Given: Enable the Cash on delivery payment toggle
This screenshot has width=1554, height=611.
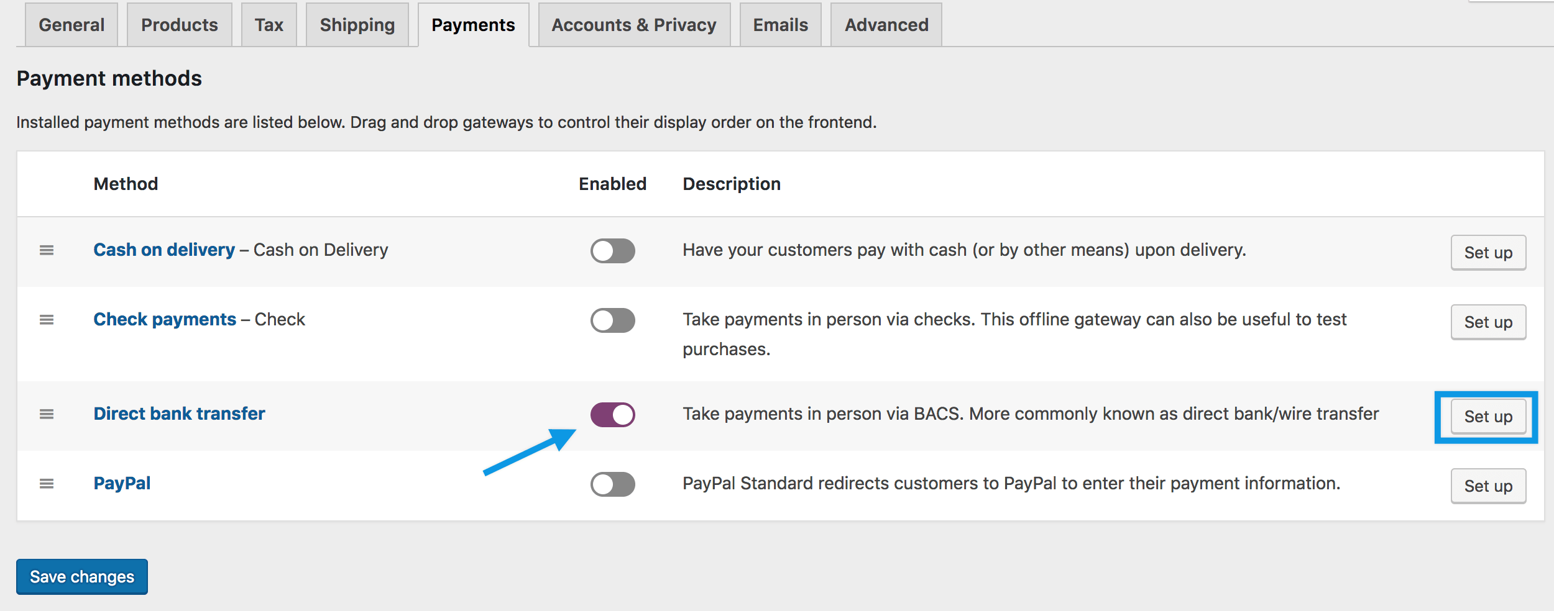Looking at the screenshot, I should click(x=612, y=250).
